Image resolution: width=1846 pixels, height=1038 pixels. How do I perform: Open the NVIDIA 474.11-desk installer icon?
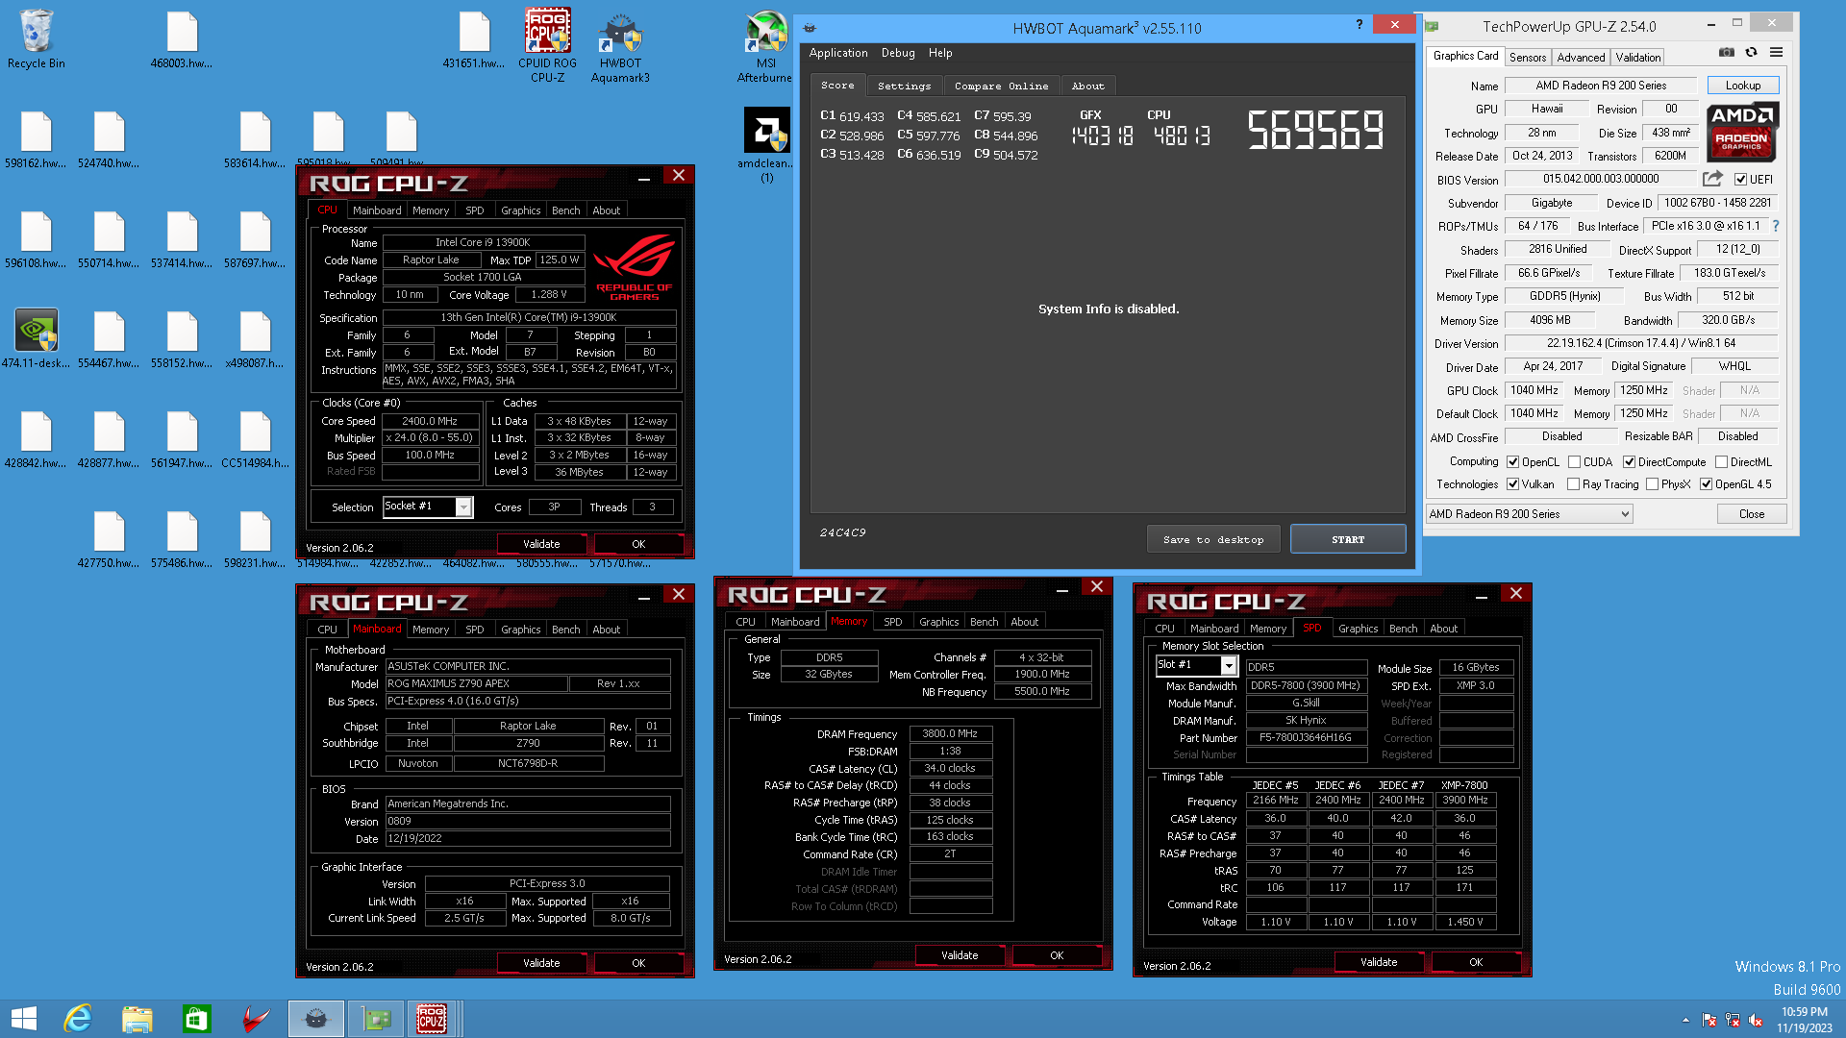click(x=37, y=338)
